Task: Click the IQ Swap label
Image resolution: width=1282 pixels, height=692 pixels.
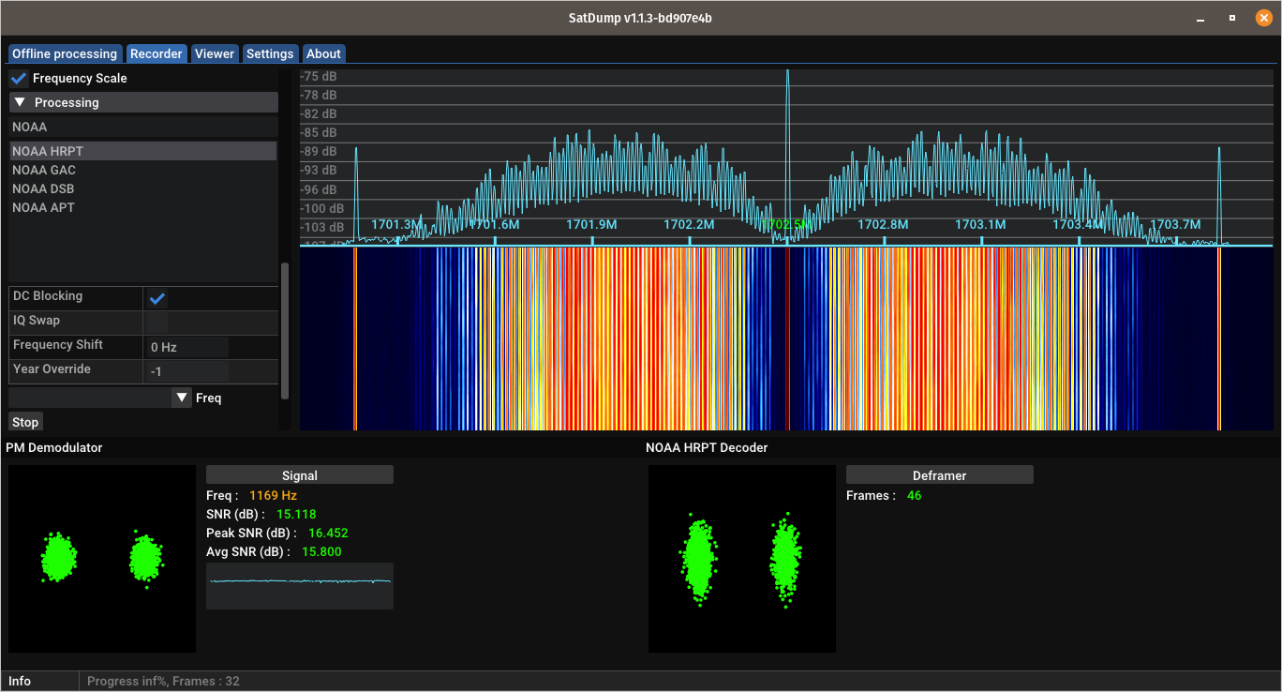Action: [x=37, y=320]
